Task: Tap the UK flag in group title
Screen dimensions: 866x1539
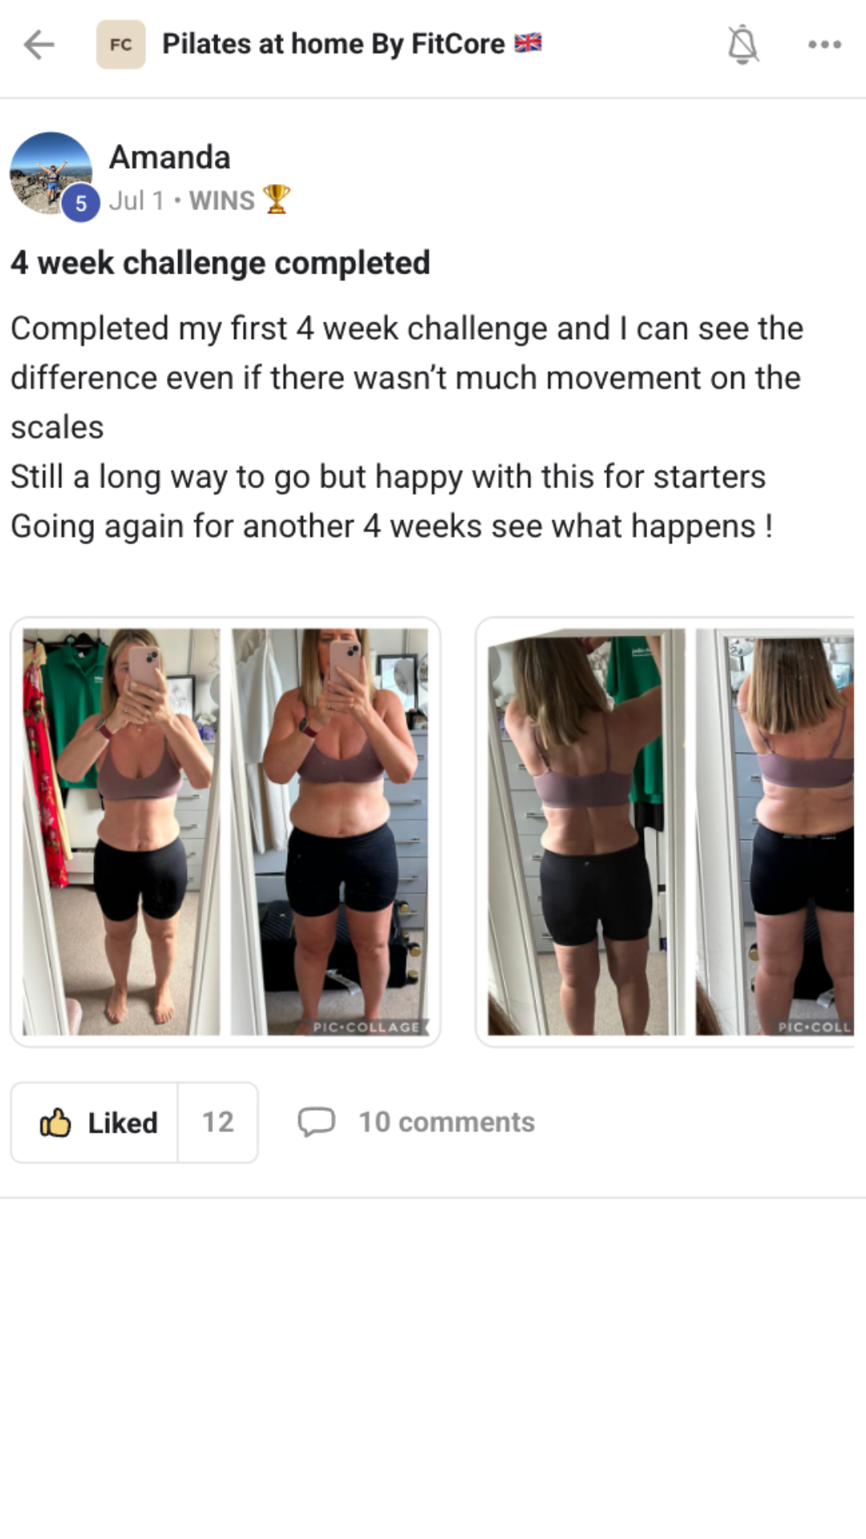Action: tap(528, 43)
